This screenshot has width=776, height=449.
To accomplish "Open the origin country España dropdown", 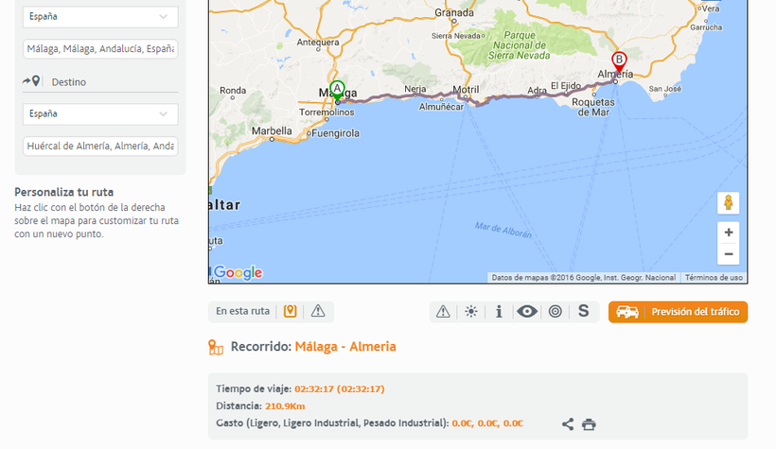I will [x=99, y=17].
